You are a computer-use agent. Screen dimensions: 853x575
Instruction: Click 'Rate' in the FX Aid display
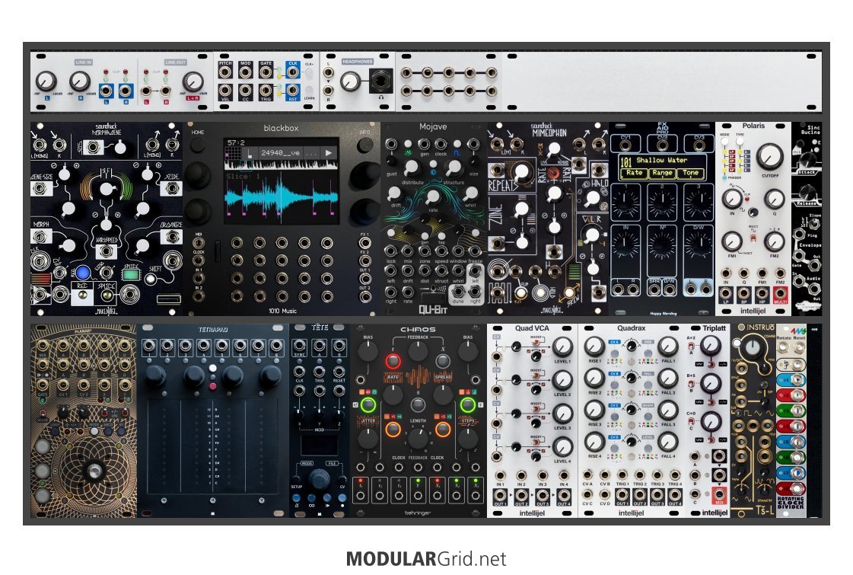[x=635, y=173]
